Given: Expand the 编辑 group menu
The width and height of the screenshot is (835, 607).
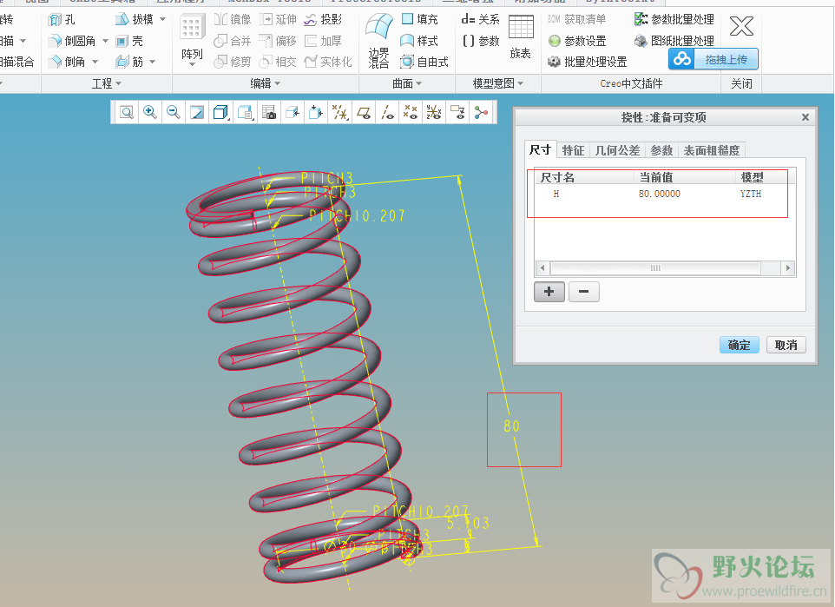Looking at the screenshot, I should coord(266,83).
